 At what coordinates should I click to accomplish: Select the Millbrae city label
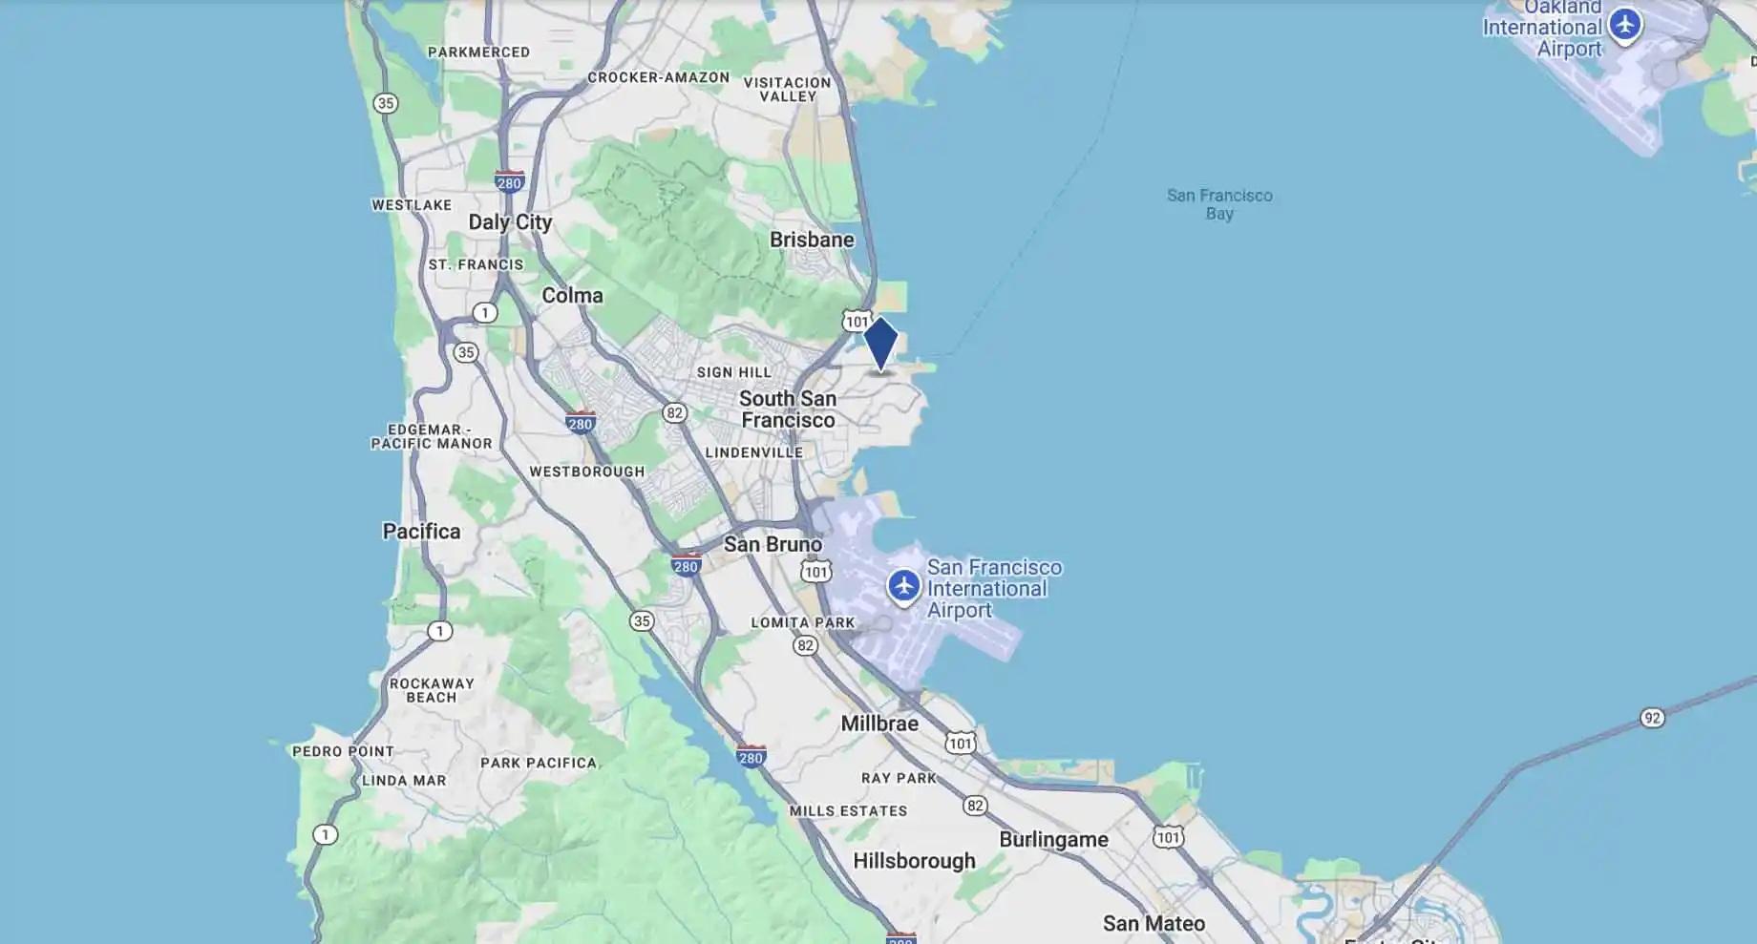tap(879, 724)
